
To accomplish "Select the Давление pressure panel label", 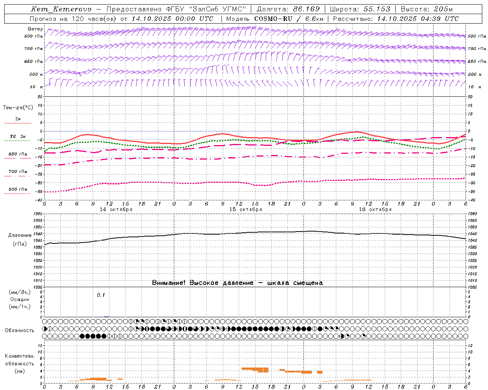I will (x=20, y=235).
